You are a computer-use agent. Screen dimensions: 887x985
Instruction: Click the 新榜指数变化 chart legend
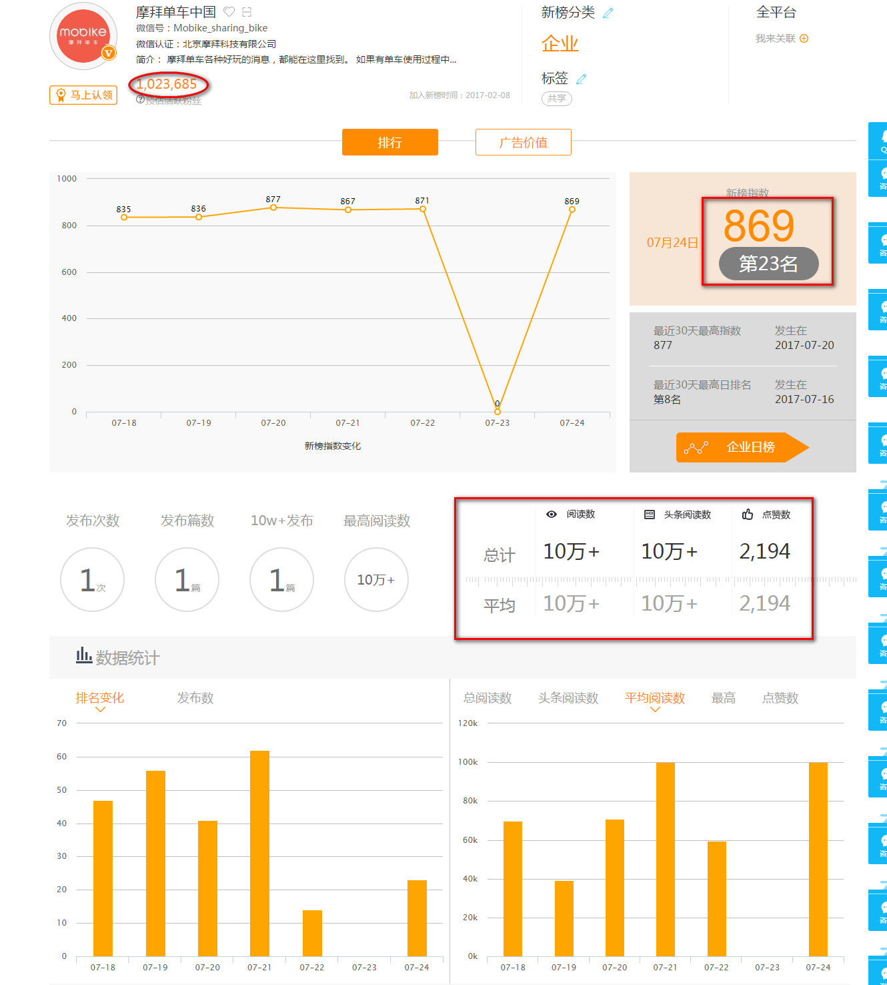pyautogui.click(x=333, y=446)
